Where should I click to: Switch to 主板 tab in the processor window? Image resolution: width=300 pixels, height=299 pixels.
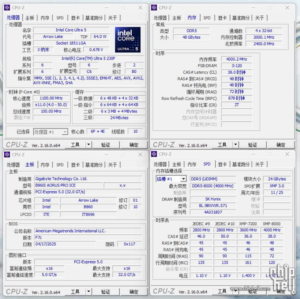click(30, 18)
